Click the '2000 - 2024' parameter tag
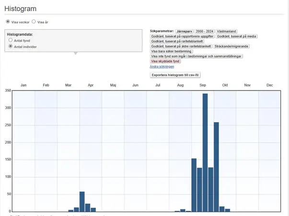289x216 pixels. [204, 31]
